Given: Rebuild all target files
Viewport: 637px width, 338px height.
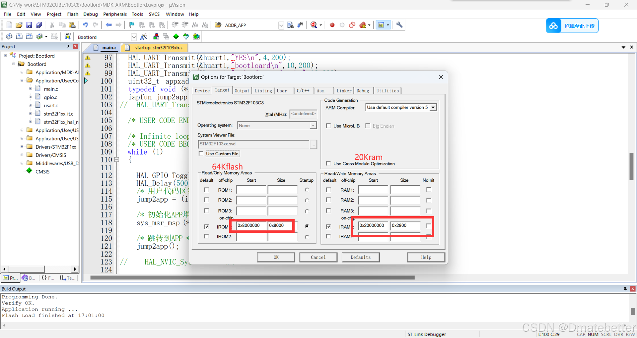Looking at the screenshot, I should pyautogui.click(x=29, y=36).
